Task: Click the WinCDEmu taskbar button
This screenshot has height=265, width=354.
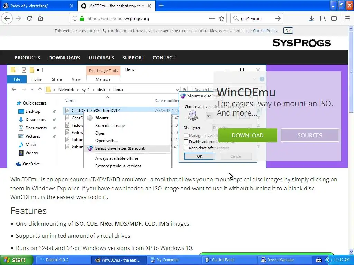Action: [119, 260]
